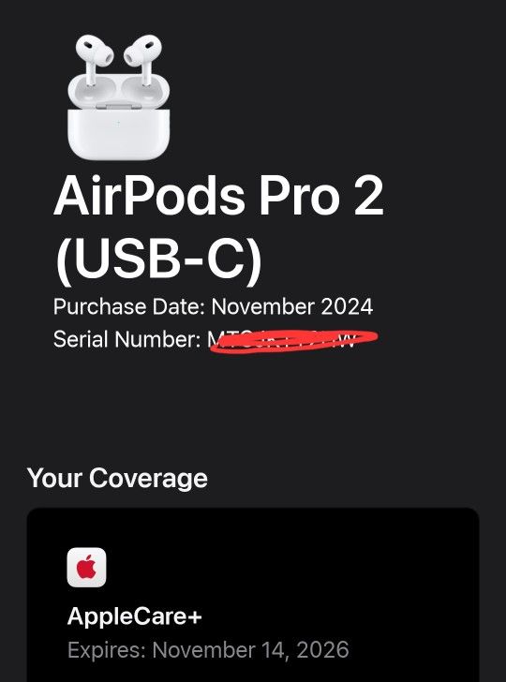The height and width of the screenshot is (682, 506).
Task: Select the (USB-C) title line
Action: point(158,260)
